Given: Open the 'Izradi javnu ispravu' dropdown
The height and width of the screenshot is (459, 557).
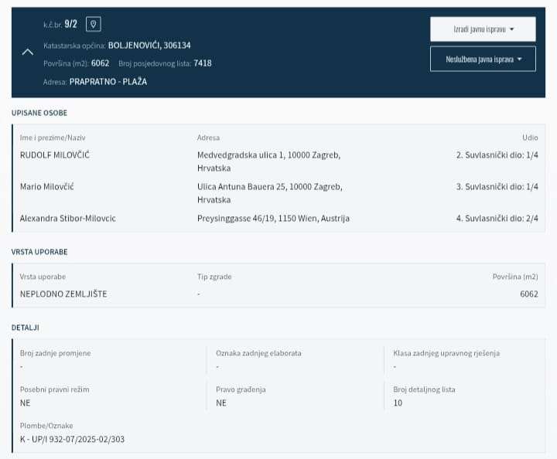Looking at the screenshot, I should tap(483, 29).
